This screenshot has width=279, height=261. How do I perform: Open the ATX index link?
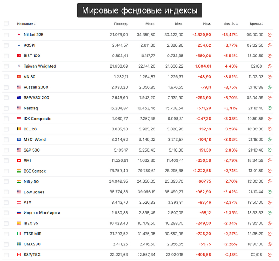[28, 203]
